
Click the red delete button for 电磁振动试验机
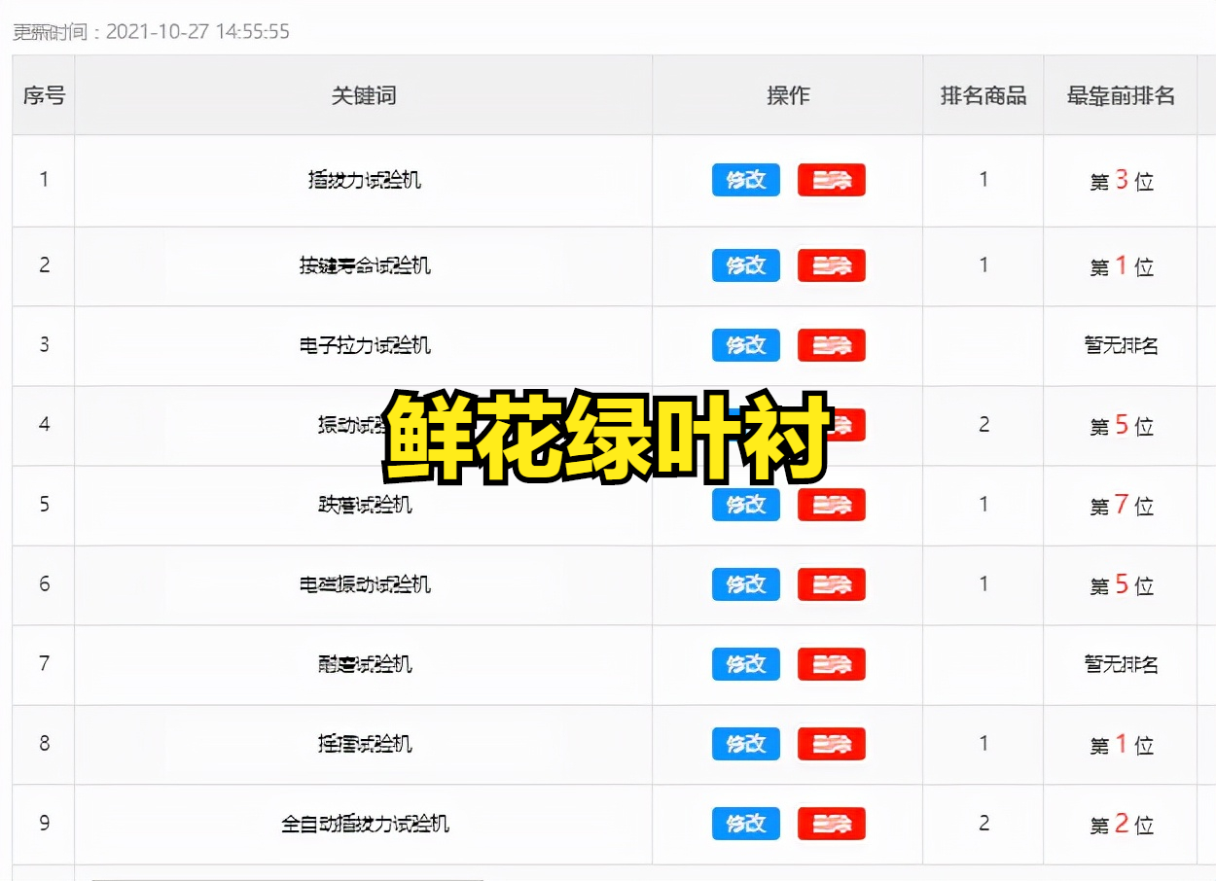coord(832,584)
